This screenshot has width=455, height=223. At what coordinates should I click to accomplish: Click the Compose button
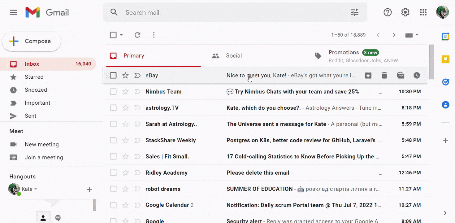point(32,41)
